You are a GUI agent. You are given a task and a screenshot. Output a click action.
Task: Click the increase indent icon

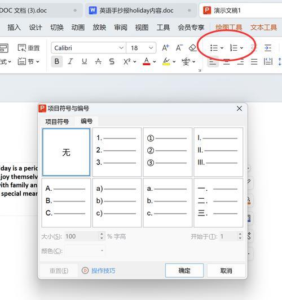(268, 48)
